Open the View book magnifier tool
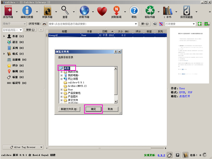The height and width of the screenshot is (159, 212). point(65,10)
